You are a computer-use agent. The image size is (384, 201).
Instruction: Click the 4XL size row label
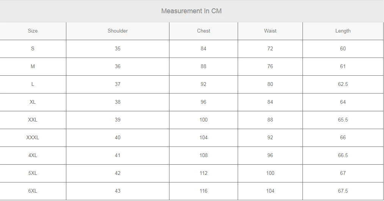pos(33,155)
